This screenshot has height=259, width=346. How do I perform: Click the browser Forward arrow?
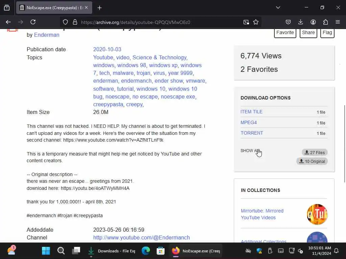pyautogui.click(x=21, y=22)
